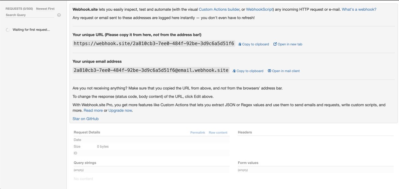Toggle Newest First sort order
The width and height of the screenshot is (399, 189).
[x=45, y=9]
